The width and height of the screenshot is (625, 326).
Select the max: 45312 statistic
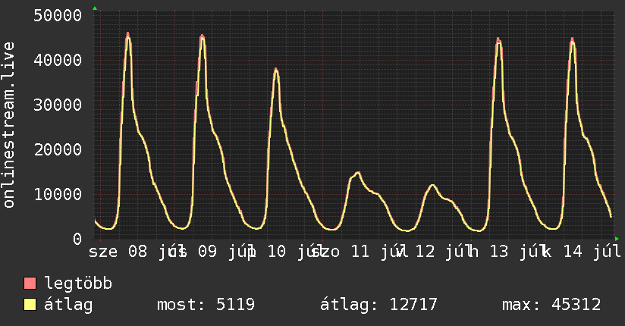point(551,305)
